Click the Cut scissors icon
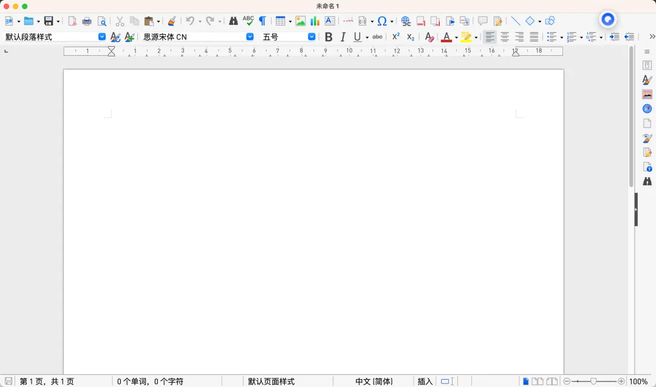This screenshot has width=656, height=387. tap(120, 21)
